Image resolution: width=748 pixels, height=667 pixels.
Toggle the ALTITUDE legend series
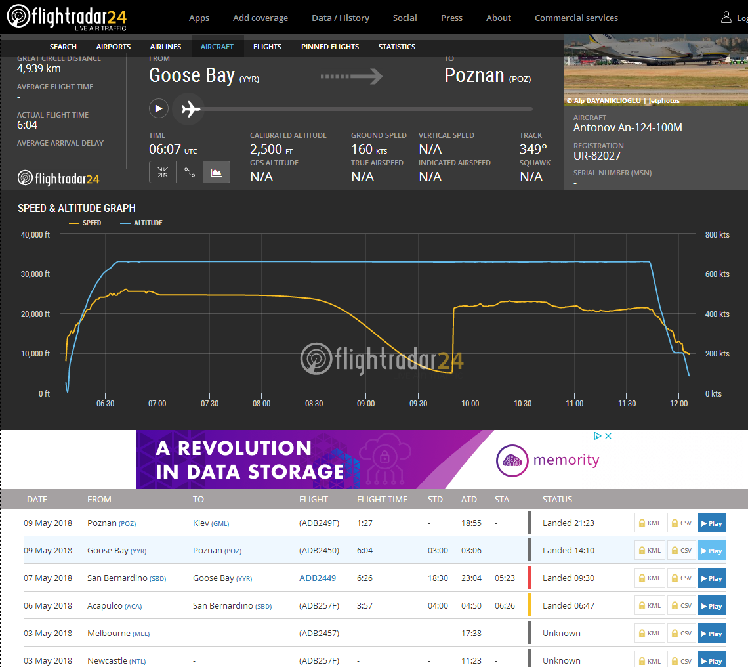pos(141,223)
